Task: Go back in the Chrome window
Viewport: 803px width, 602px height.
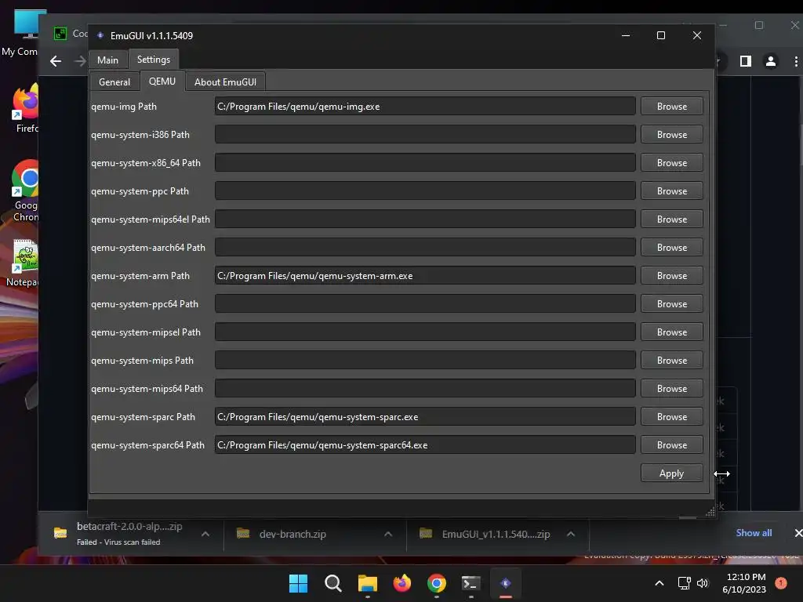Action: coord(56,61)
